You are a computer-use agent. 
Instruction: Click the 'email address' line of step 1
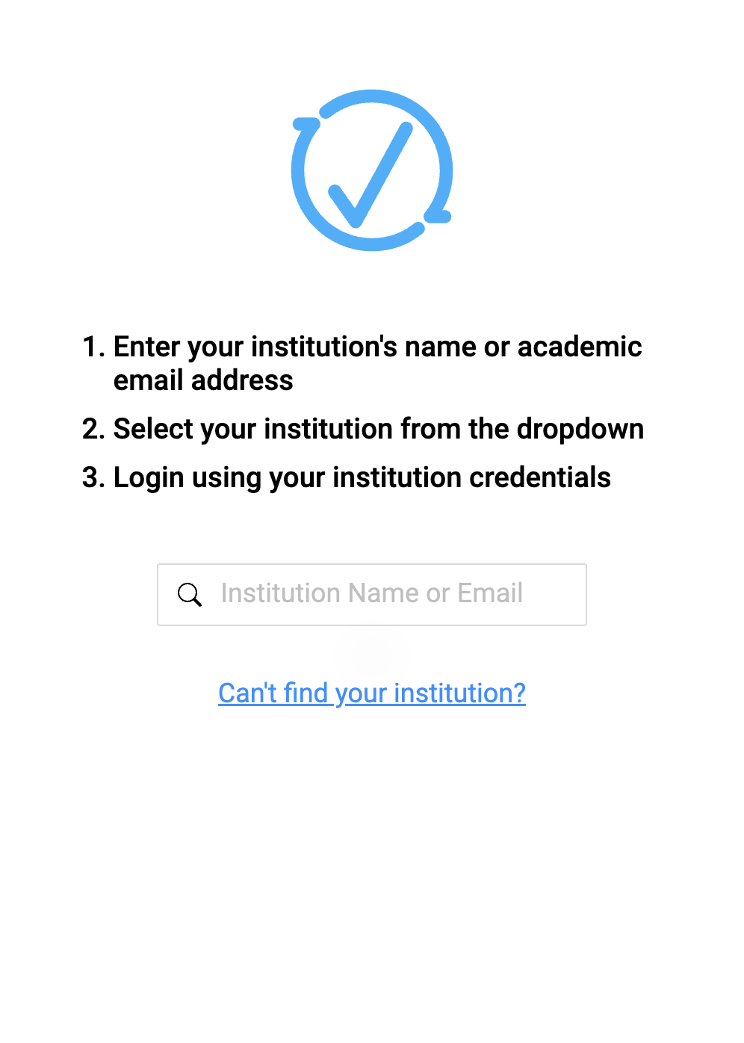203,380
